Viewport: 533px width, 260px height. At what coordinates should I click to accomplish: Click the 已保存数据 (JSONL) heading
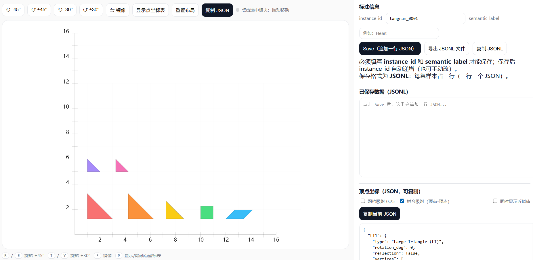click(x=383, y=92)
